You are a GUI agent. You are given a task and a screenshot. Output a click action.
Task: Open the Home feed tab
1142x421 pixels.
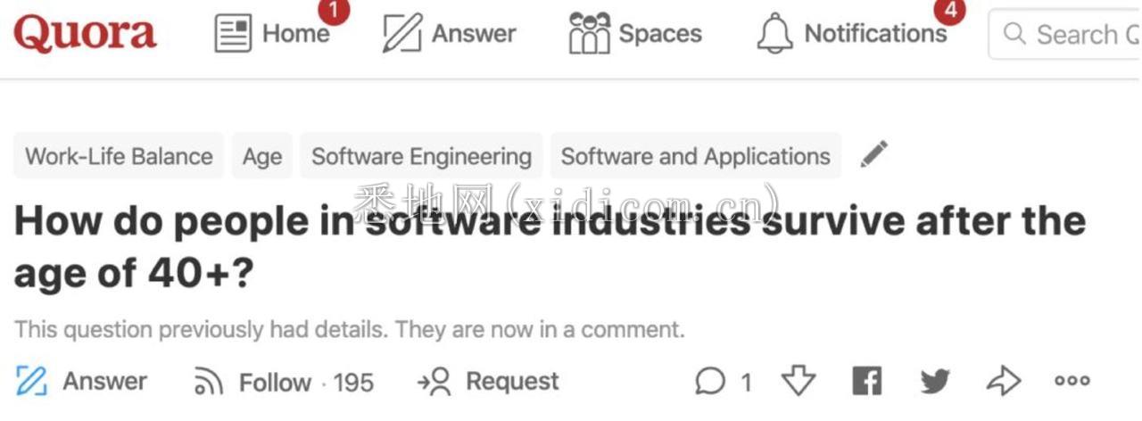point(273,34)
